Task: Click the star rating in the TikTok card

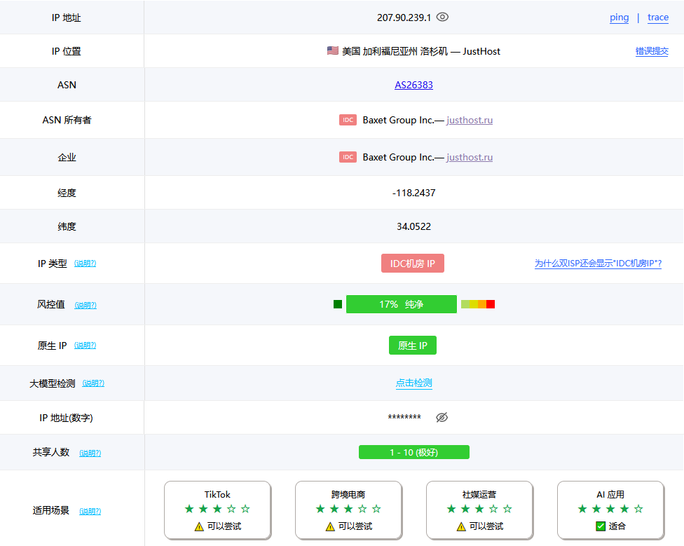Action: coord(217,509)
